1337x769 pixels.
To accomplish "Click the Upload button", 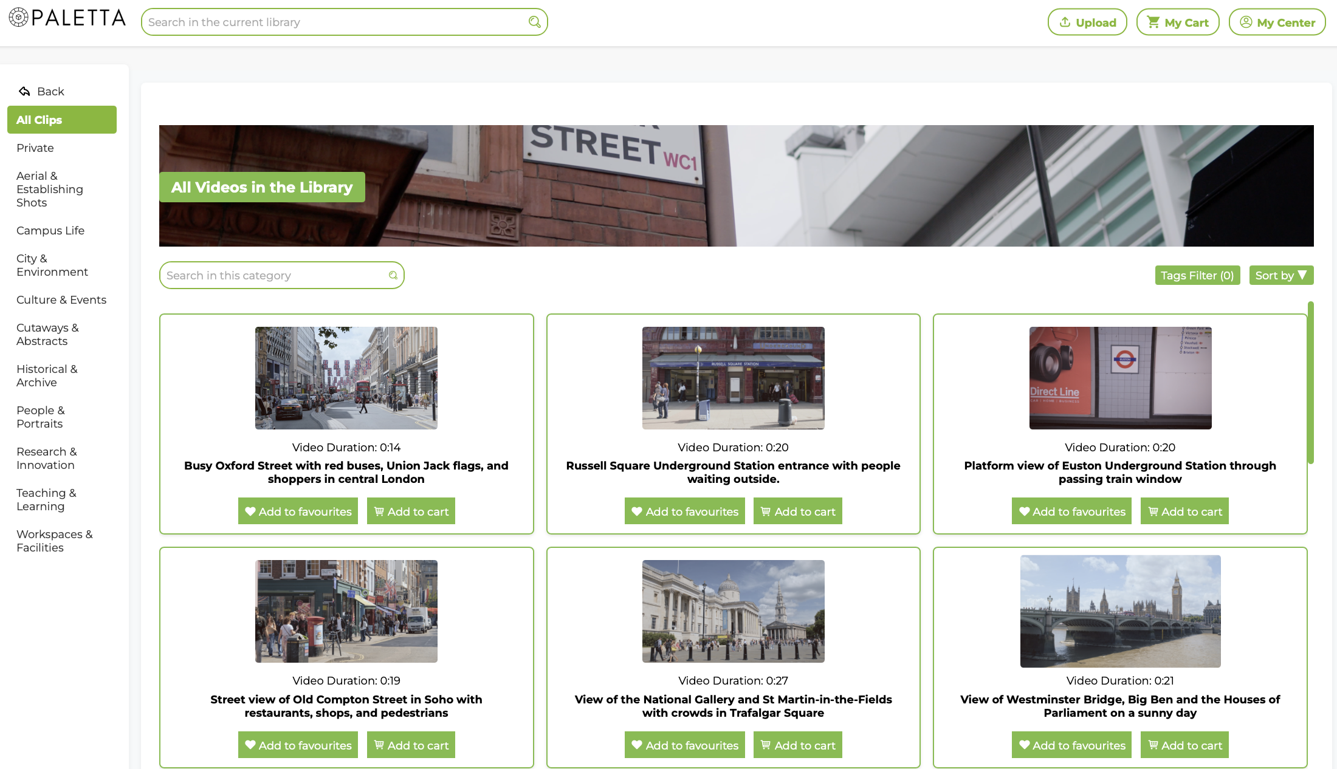I will (1087, 22).
